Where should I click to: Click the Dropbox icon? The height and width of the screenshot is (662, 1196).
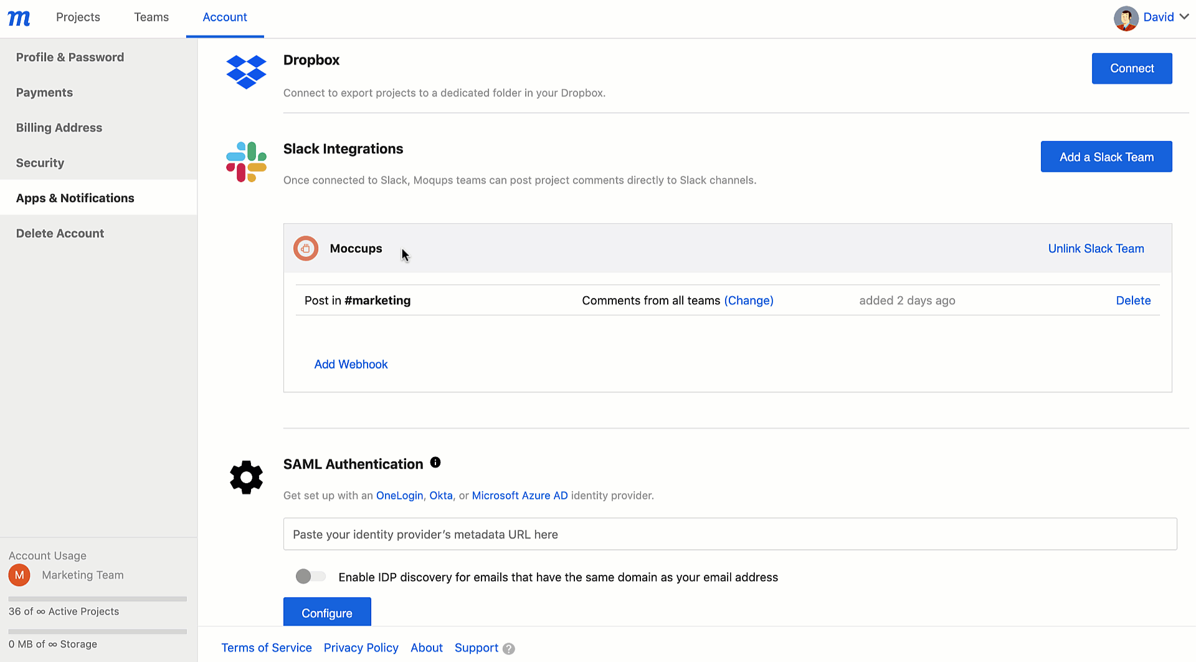coord(246,72)
